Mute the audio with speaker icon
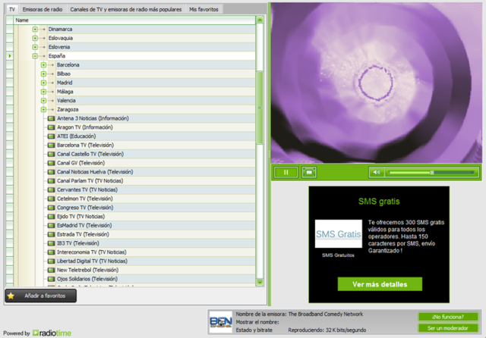This screenshot has height=338, width=486. [377, 172]
